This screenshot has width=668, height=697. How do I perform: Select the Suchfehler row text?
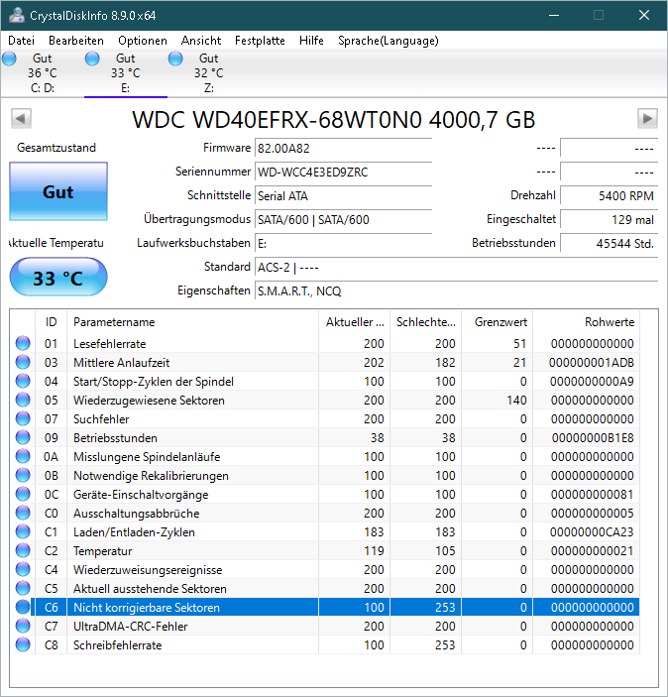click(x=101, y=419)
